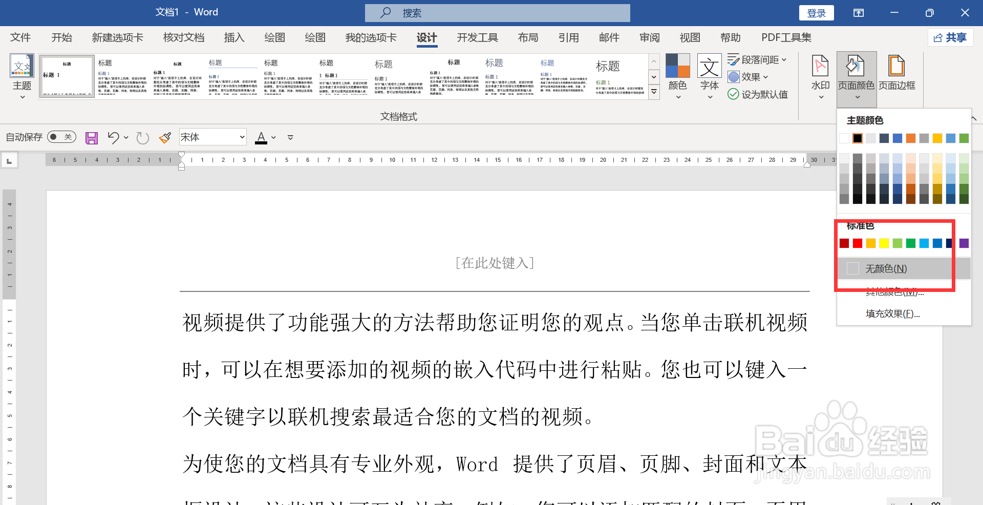
Task: Pick the black theme color swatch
Action: (x=858, y=138)
